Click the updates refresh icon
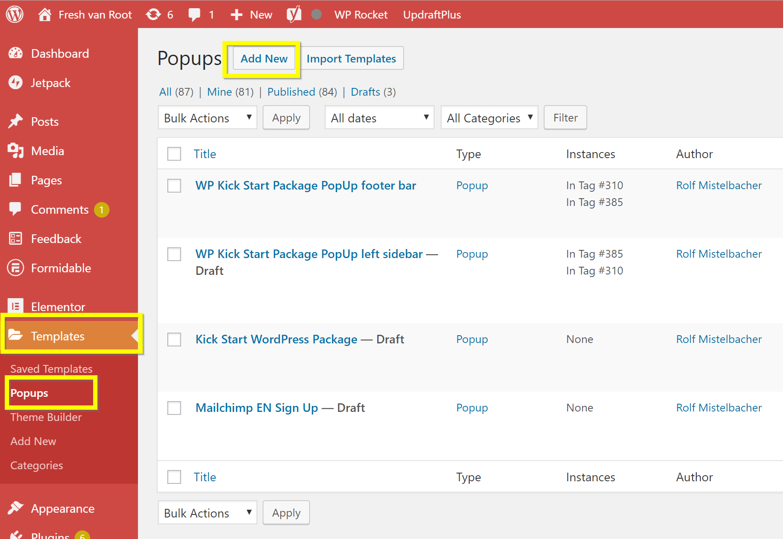The height and width of the screenshot is (539, 783). tap(153, 15)
